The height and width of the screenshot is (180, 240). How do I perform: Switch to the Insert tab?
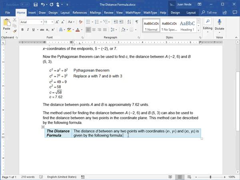click(x=32, y=13)
